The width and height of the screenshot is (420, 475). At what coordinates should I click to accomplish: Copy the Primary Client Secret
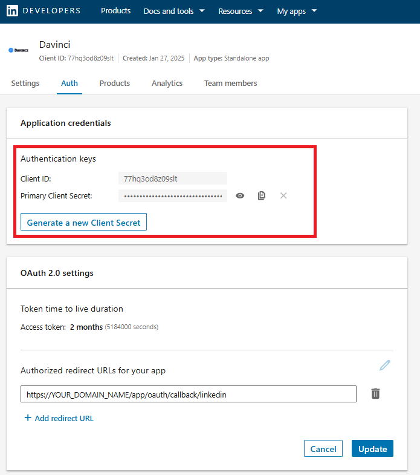(262, 195)
